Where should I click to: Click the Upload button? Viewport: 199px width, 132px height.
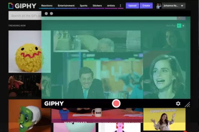coord(132,6)
